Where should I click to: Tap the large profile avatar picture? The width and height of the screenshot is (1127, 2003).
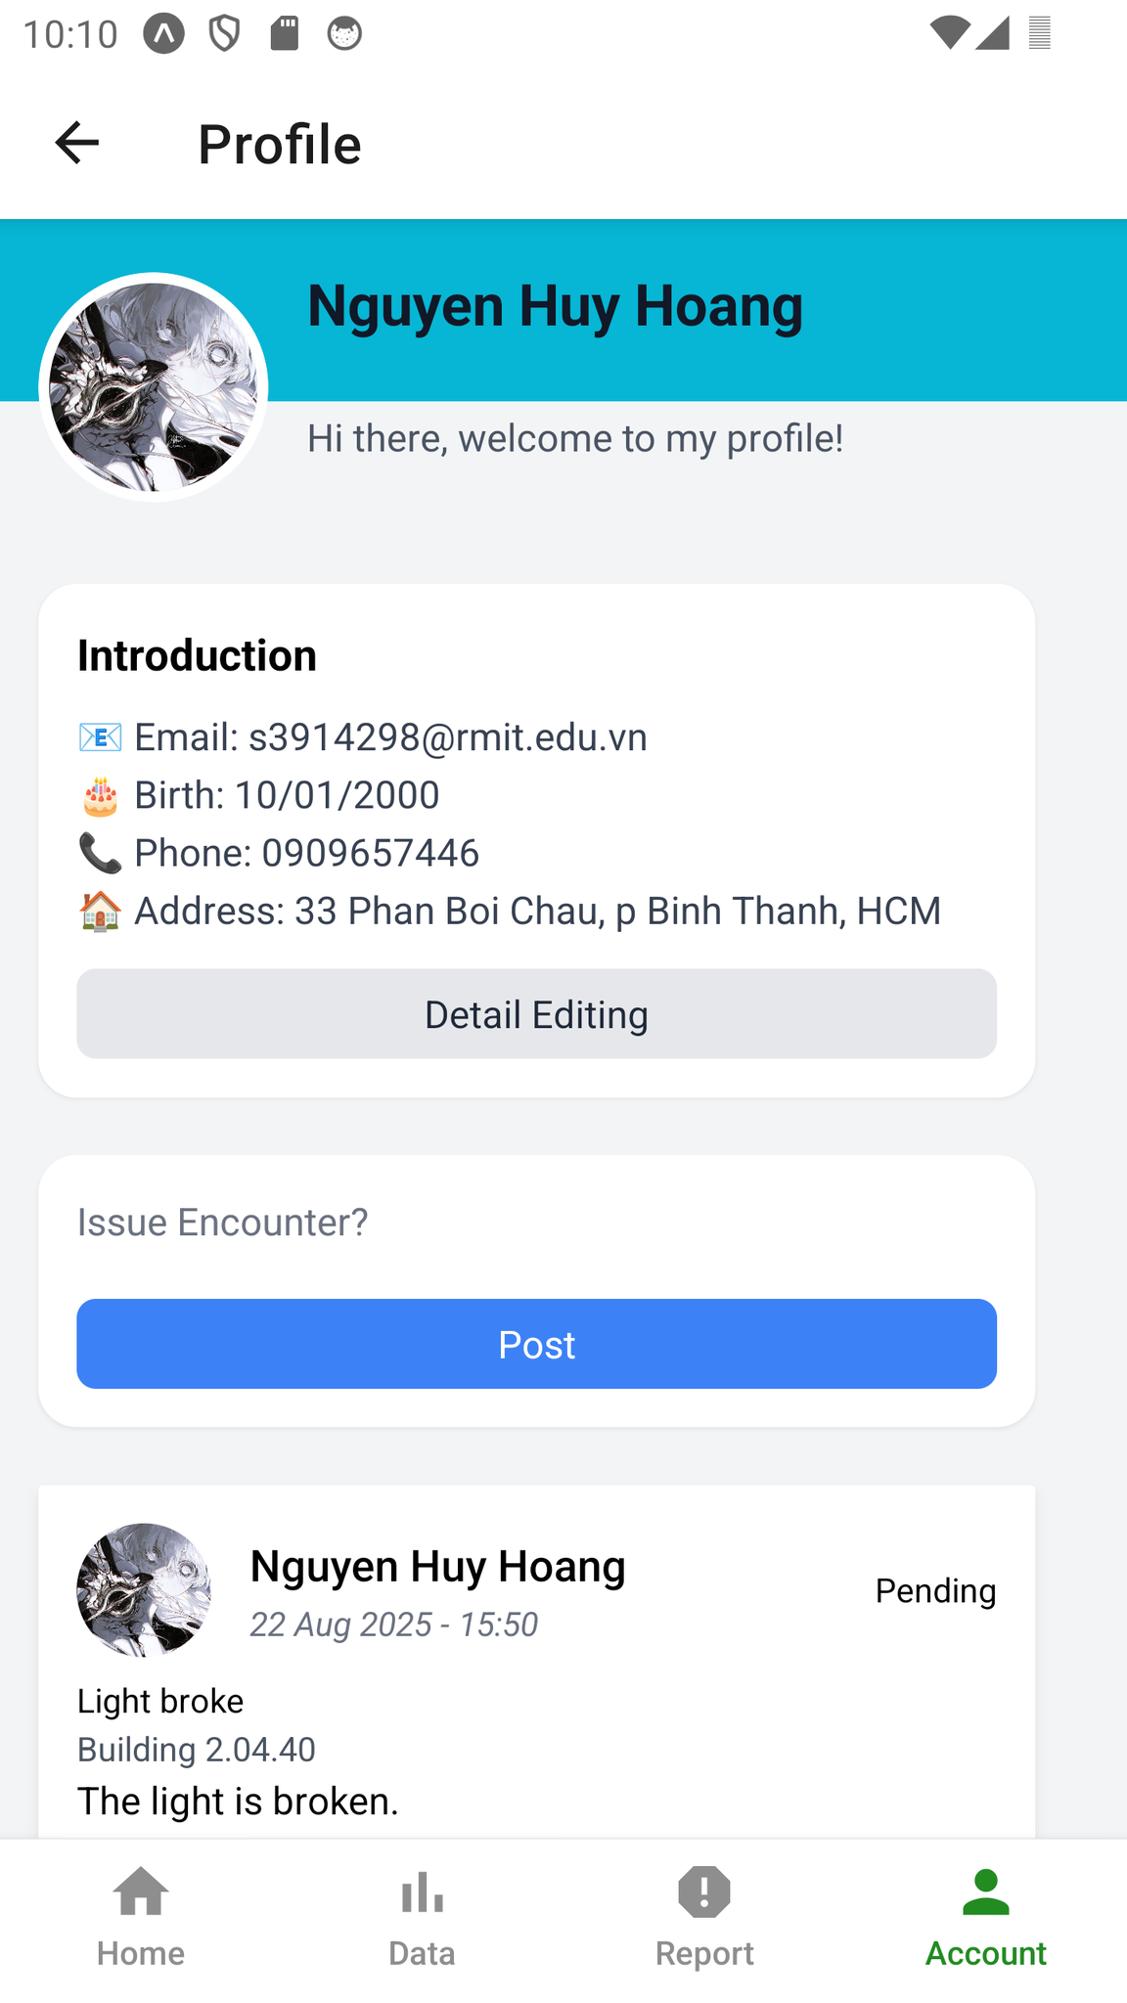154,387
